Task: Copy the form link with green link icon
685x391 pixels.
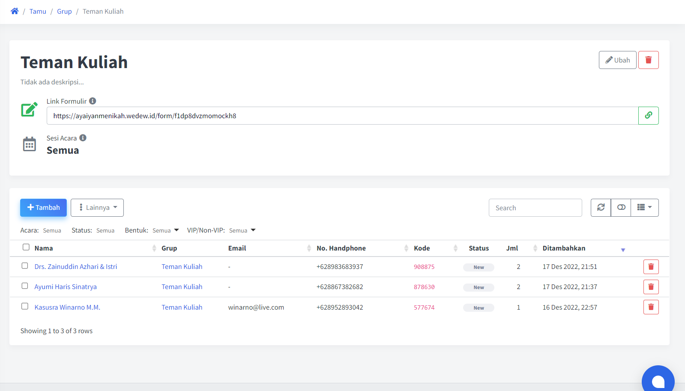Action: pos(648,116)
